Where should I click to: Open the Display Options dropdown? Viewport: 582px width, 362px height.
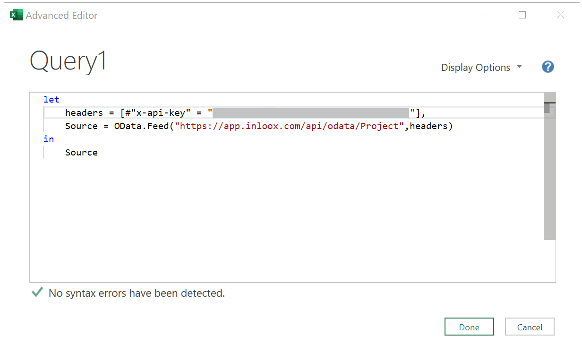click(x=481, y=67)
